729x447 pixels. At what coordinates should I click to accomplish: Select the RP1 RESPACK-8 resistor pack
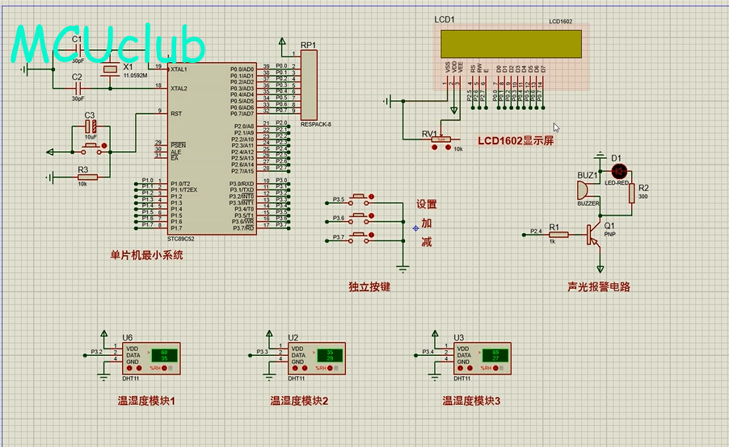coord(309,85)
